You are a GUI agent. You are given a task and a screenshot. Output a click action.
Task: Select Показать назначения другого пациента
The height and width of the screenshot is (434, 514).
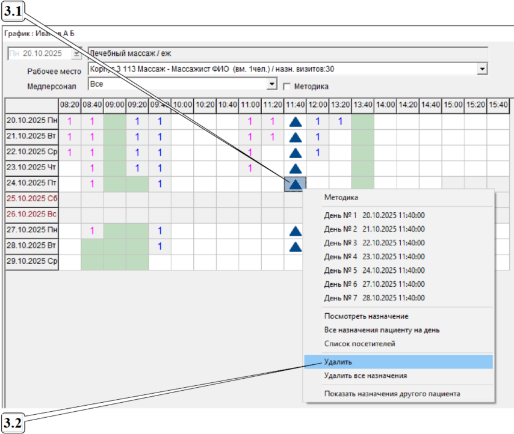coord(392,394)
